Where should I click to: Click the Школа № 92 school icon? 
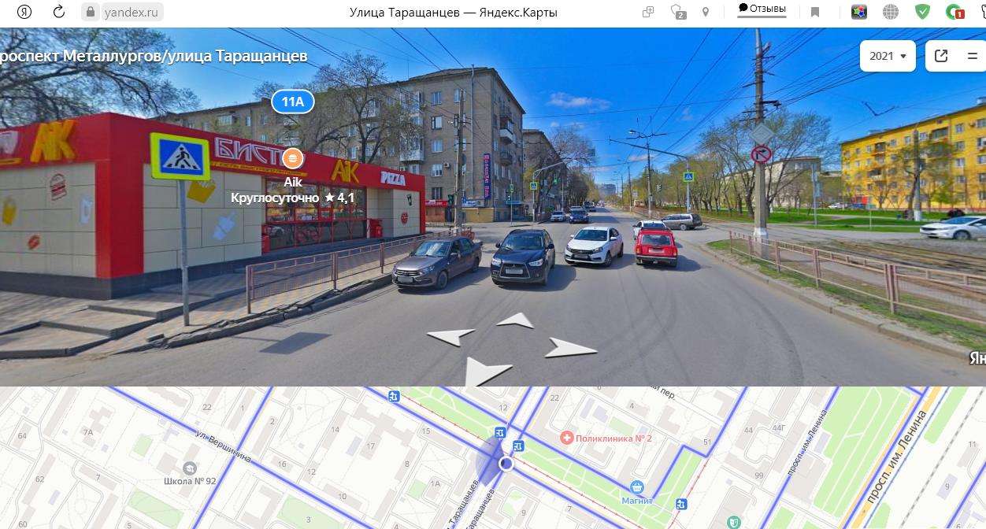(x=190, y=468)
